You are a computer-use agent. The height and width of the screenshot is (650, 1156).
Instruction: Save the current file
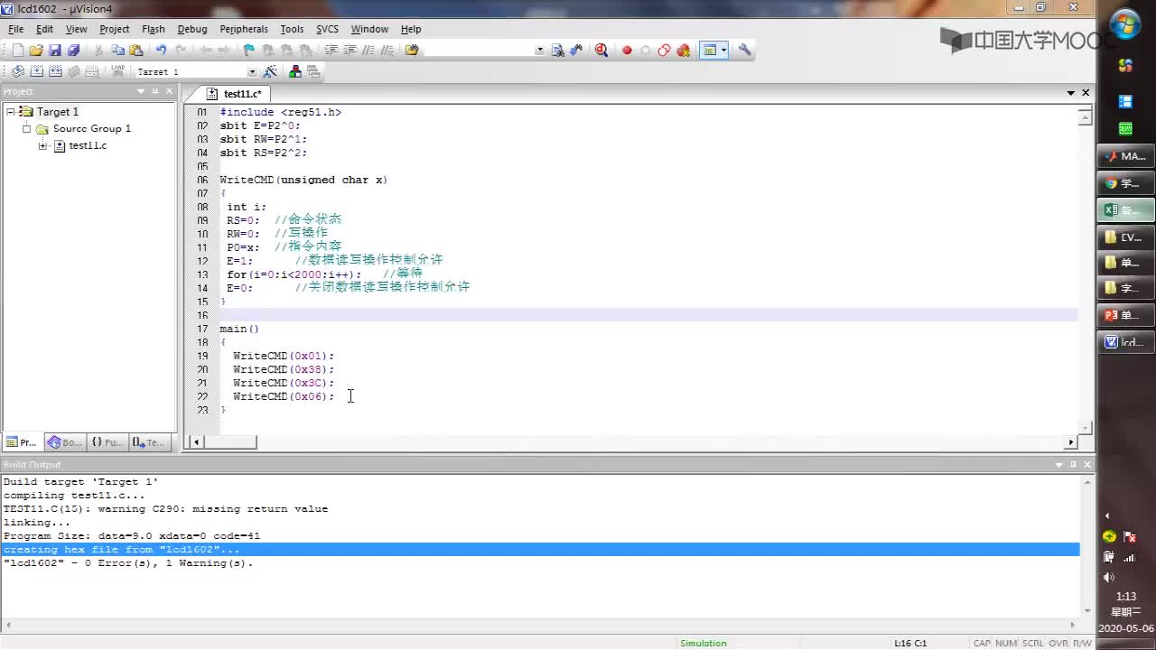55,51
